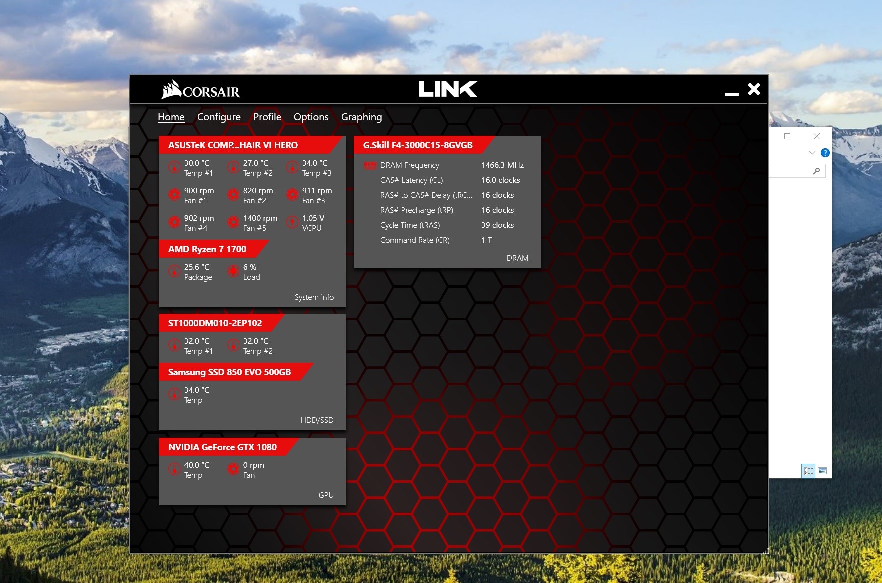Open the Configure tab

click(x=219, y=117)
